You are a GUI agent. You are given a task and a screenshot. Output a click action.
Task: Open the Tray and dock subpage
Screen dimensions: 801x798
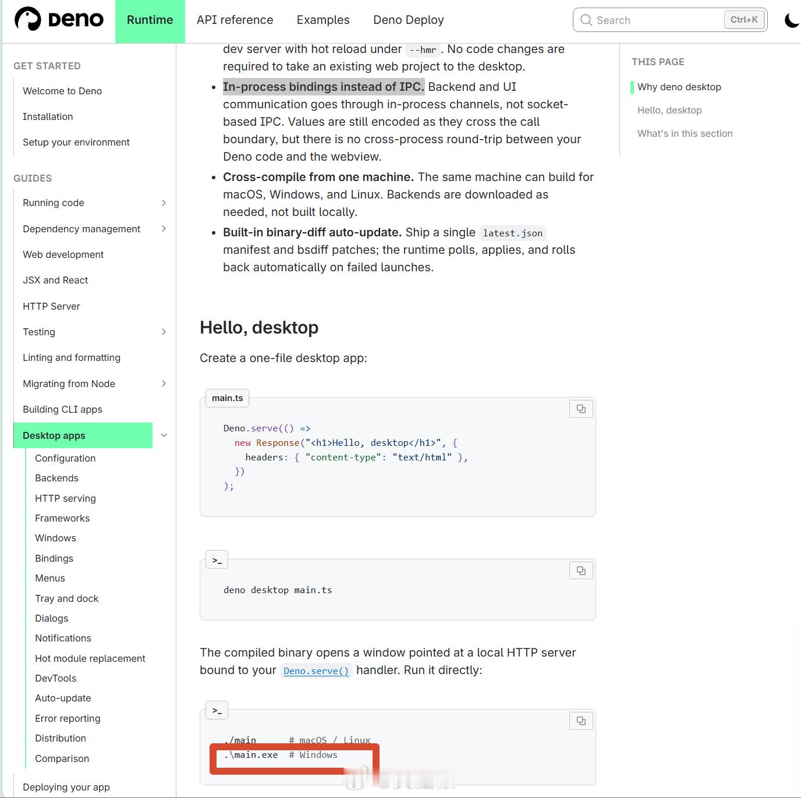67,598
